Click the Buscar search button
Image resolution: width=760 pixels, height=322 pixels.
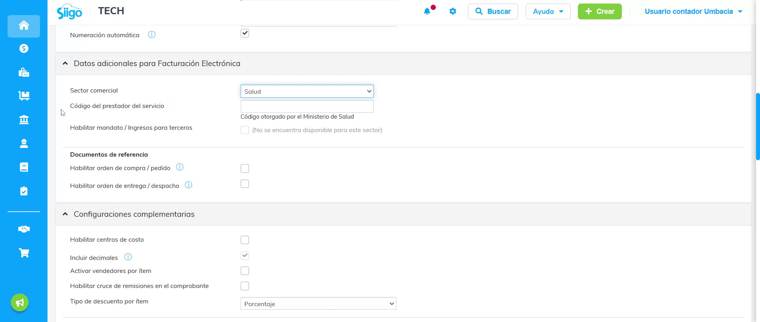coord(493,11)
